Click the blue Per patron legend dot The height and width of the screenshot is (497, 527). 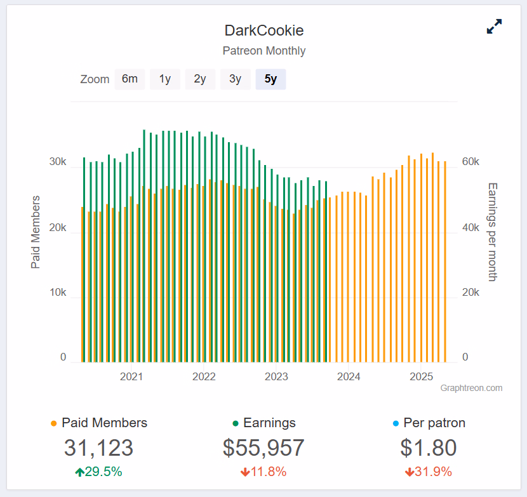(396, 423)
